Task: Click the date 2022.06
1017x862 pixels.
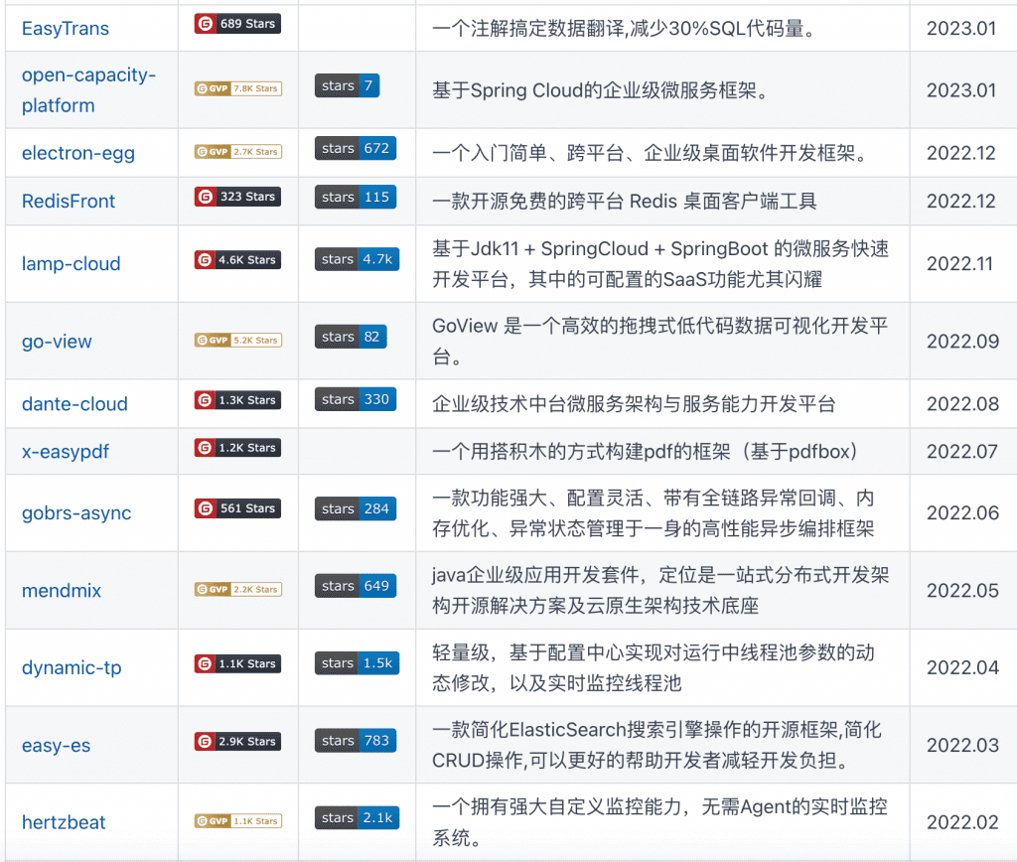Action: click(x=962, y=513)
